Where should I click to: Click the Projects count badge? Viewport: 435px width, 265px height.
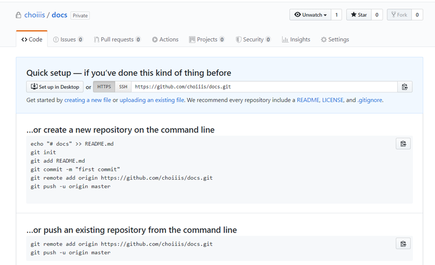coord(222,39)
